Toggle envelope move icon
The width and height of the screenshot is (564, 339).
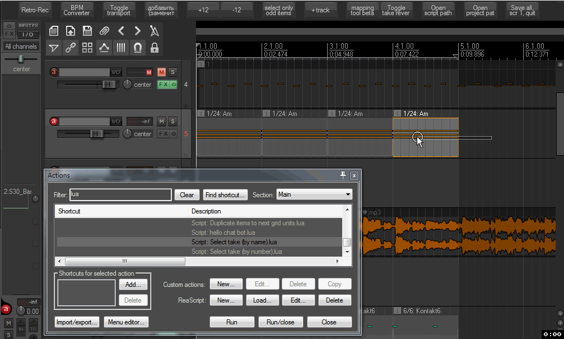pyautogui.click(x=104, y=48)
